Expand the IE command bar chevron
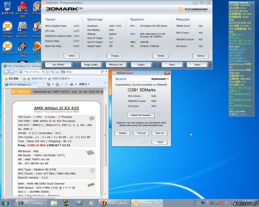 [106, 82]
